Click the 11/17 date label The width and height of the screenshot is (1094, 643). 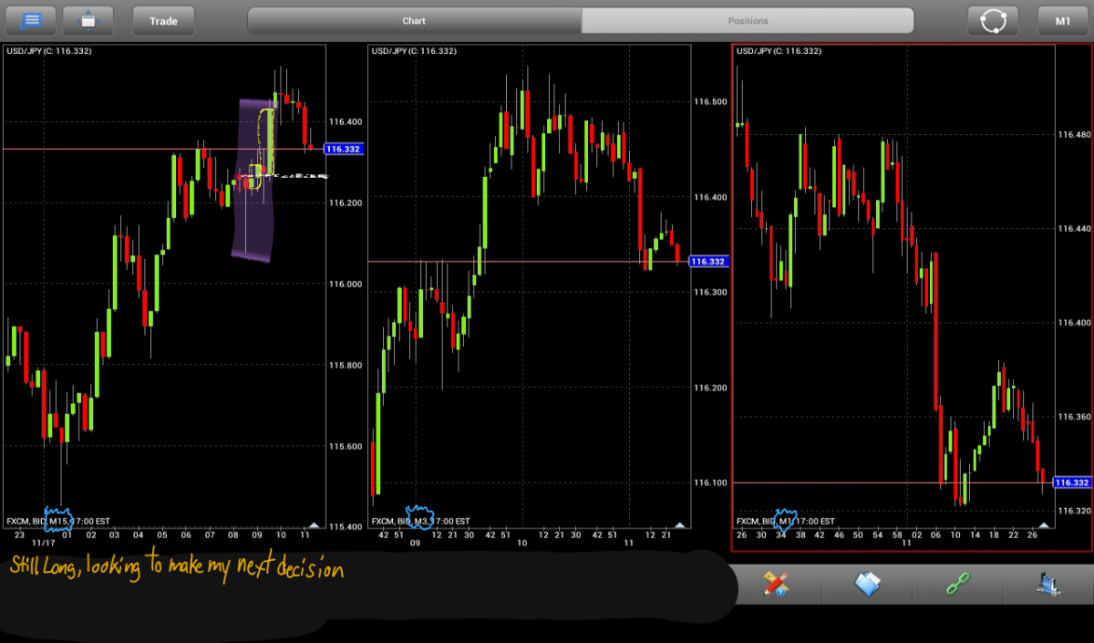pyautogui.click(x=46, y=543)
